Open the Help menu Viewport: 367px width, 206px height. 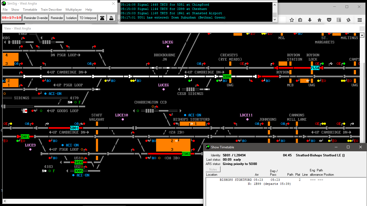point(89,10)
